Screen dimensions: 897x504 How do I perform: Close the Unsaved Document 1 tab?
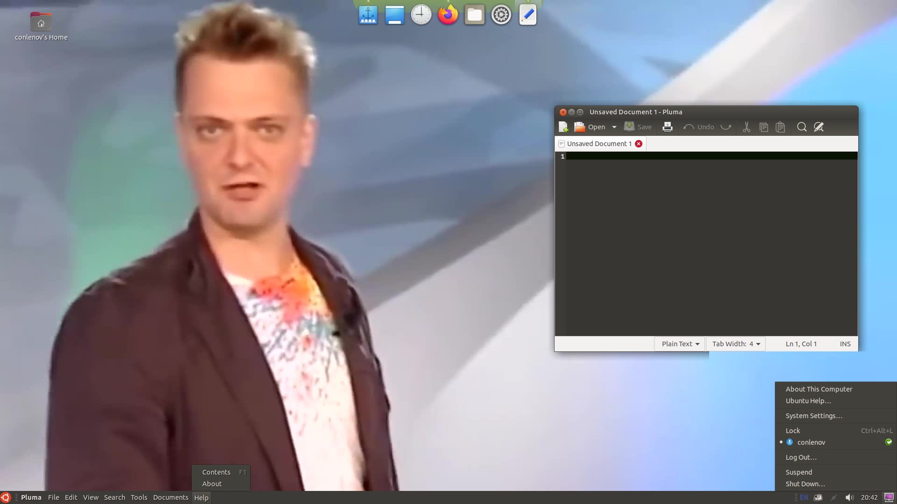coord(639,144)
